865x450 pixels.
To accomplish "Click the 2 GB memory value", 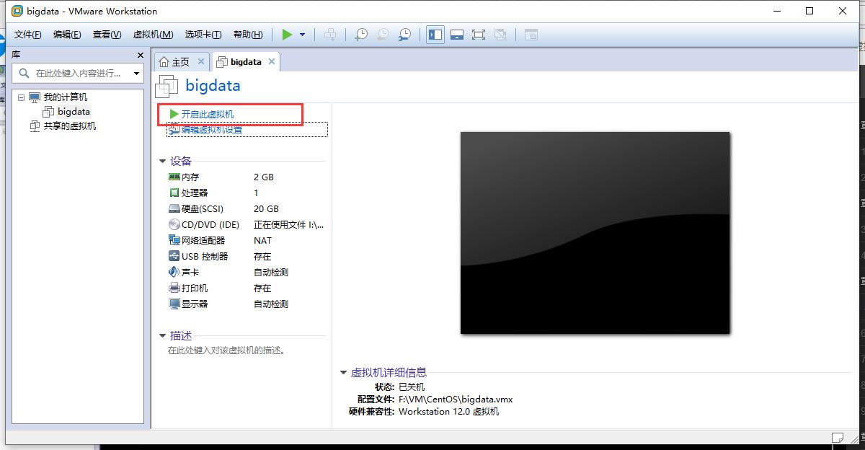I will 264,177.
